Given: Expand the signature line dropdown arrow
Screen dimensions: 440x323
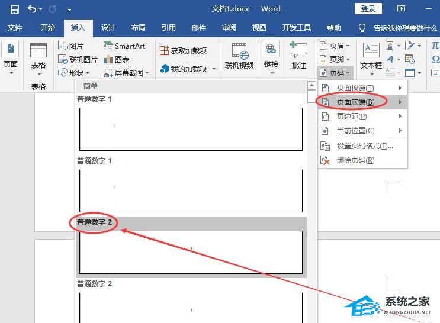Looking at the screenshot, I should (419, 46).
